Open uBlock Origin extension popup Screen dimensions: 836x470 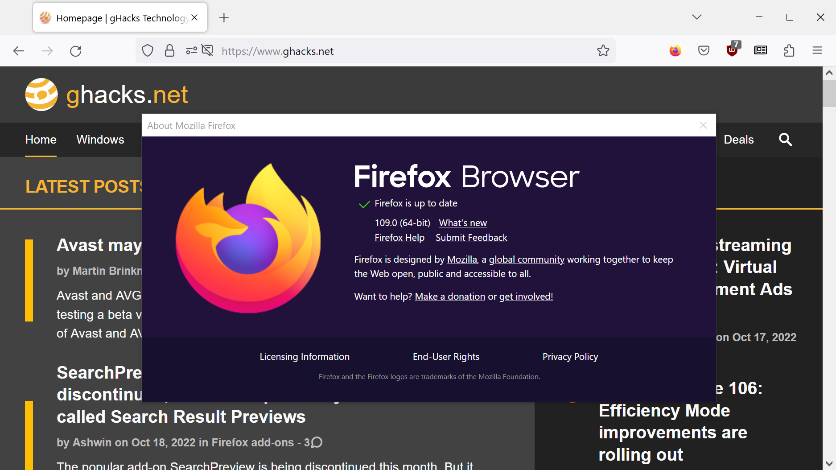click(732, 50)
